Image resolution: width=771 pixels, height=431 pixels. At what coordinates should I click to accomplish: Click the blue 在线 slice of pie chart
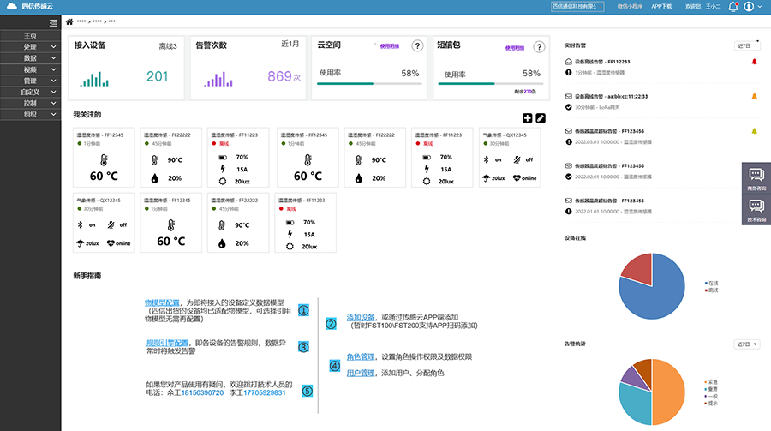[664, 296]
